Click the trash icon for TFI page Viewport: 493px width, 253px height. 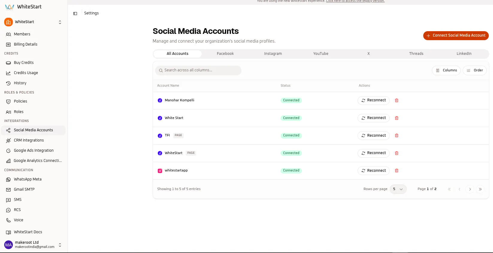[397, 135]
